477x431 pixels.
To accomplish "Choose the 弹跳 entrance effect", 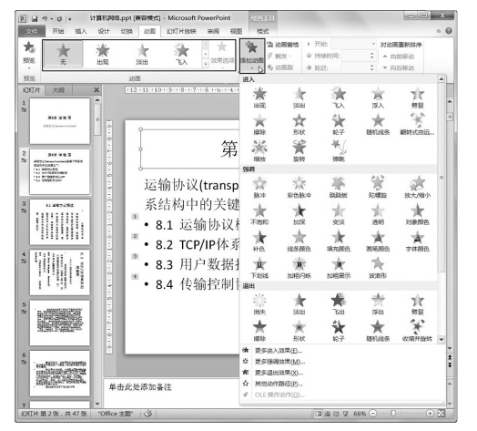I will point(339,150).
